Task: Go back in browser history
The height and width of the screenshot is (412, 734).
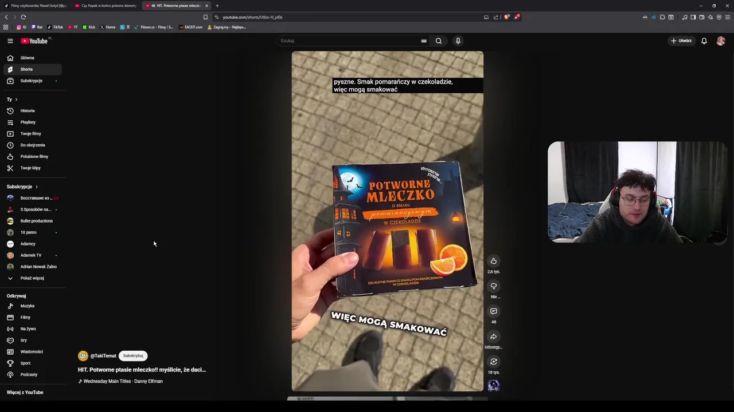Action: (x=6, y=17)
